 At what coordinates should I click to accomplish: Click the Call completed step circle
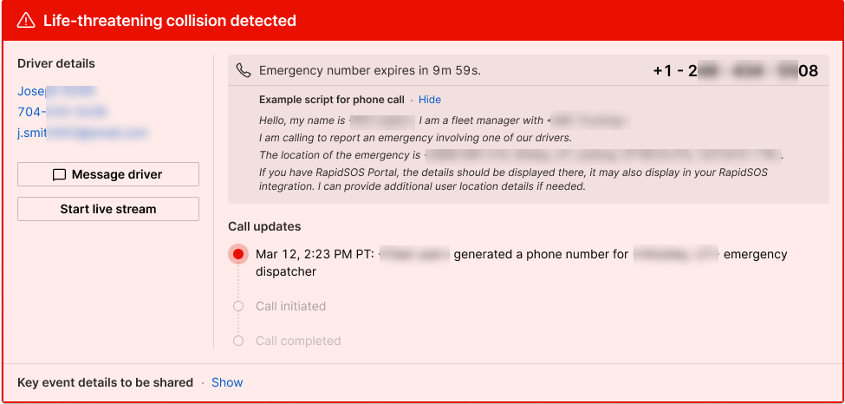point(238,341)
